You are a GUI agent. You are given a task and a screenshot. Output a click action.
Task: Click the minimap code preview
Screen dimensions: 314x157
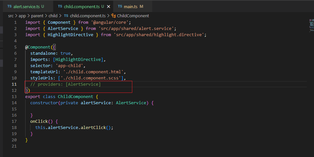coord(311,25)
